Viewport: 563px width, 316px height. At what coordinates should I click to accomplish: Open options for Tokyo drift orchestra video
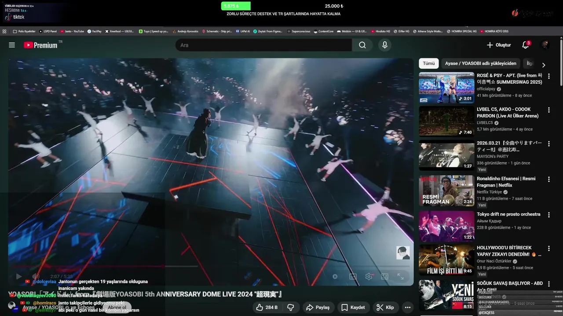(x=548, y=215)
